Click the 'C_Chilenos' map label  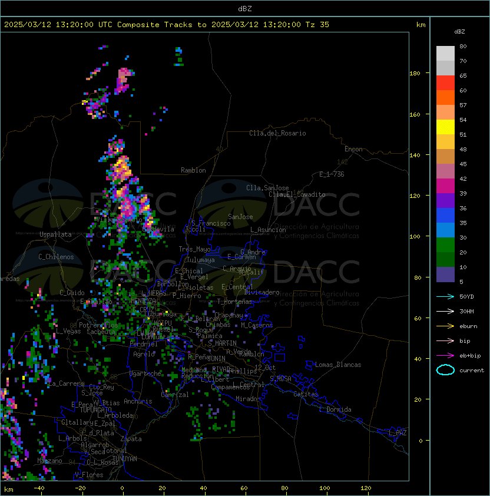point(56,257)
